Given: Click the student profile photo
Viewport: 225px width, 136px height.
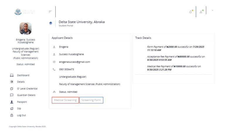Looking at the screenshot, I should pyautogui.click(x=25, y=28).
